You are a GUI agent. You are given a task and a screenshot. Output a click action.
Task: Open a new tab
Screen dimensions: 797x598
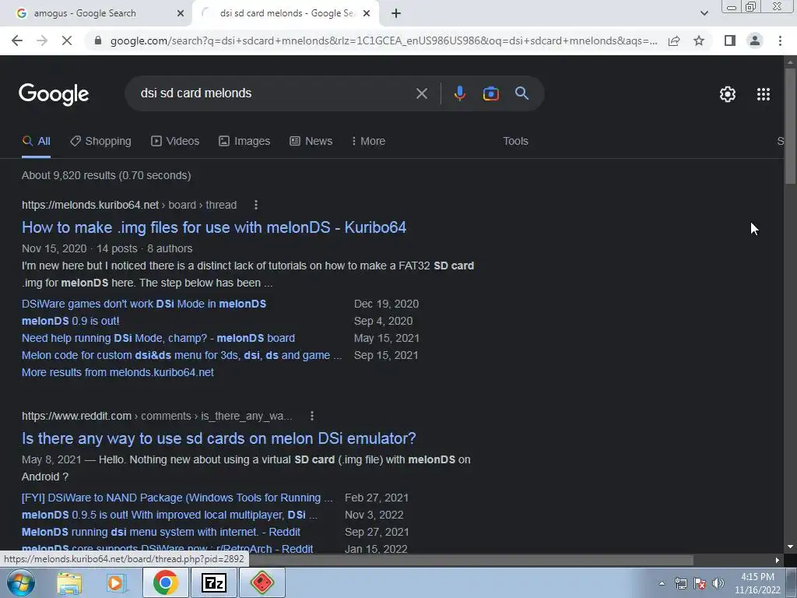pyautogui.click(x=396, y=14)
